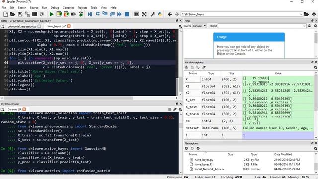Expand the working directory path dropdown
The width and height of the screenshot is (318, 179).
point(301,14)
